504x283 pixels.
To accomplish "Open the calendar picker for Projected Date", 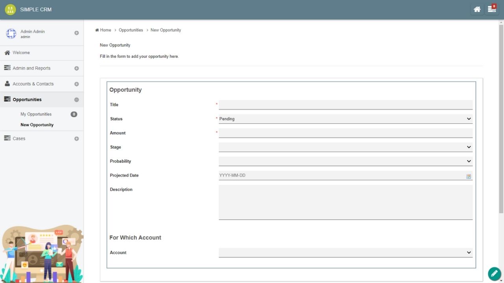I will pyautogui.click(x=469, y=176).
